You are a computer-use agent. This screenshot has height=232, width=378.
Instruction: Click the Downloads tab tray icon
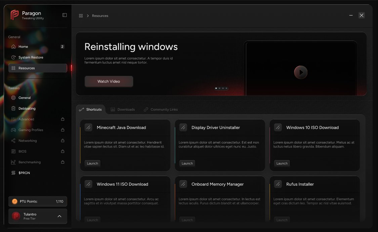point(113,110)
